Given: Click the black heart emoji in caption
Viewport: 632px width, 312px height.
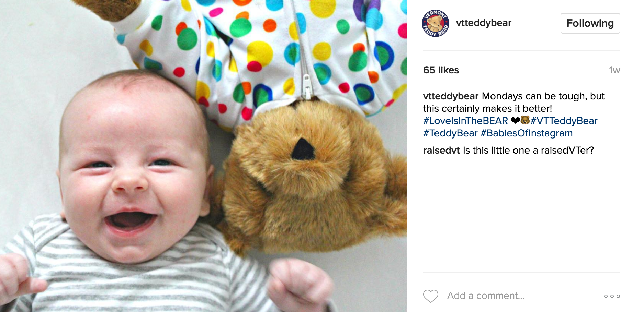Looking at the screenshot, I should (x=515, y=120).
